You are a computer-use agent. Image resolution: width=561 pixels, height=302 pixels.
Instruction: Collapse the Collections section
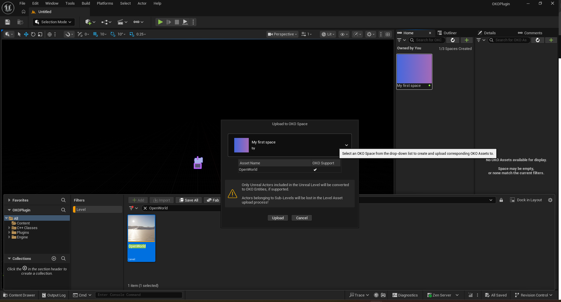[x=9, y=258]
